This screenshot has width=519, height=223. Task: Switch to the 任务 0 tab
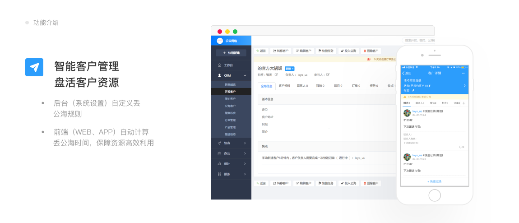374,86
